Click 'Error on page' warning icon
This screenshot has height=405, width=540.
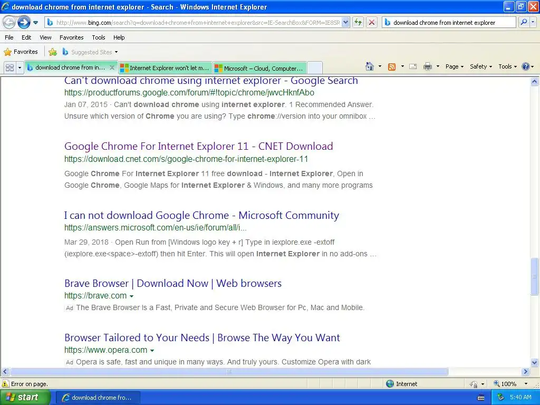point(5,384)
